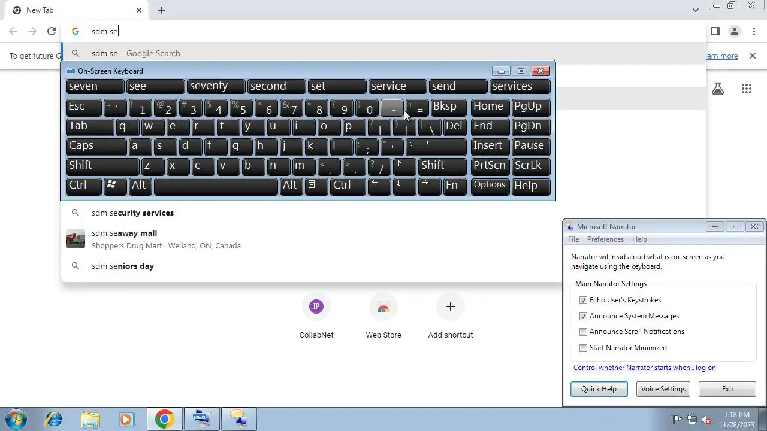
Task: Toggle Caps key on On-Screen Keyboard
Action: [x=96, y=146]
